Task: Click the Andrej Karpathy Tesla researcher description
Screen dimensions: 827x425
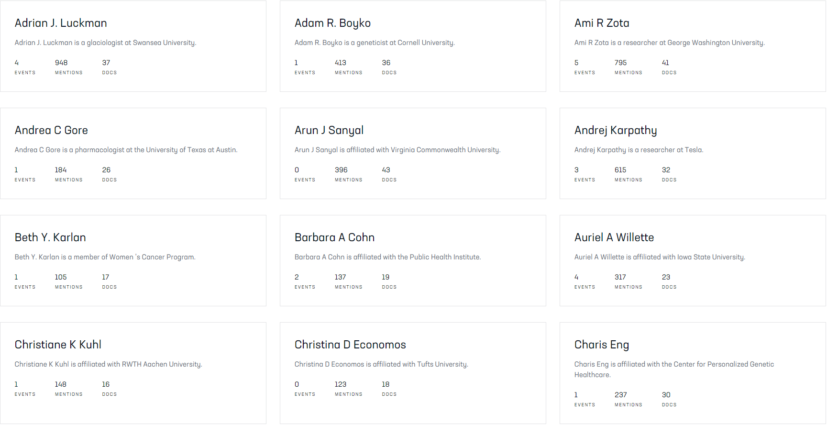Action: point(639,150)
